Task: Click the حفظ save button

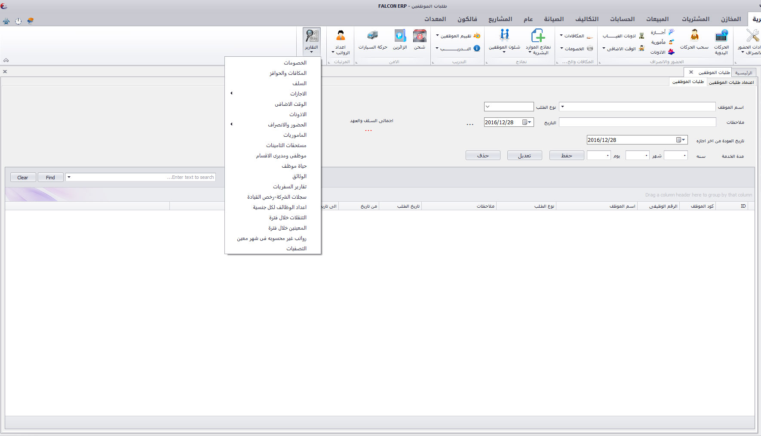Action: point(567,156)
